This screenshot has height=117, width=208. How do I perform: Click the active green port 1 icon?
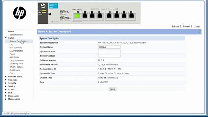[x=77, y=16]
